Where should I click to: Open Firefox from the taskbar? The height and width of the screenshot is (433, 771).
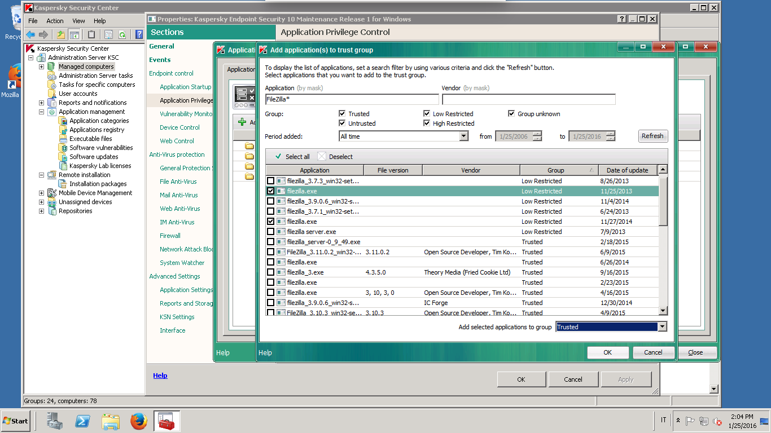[x=138, y=421]
